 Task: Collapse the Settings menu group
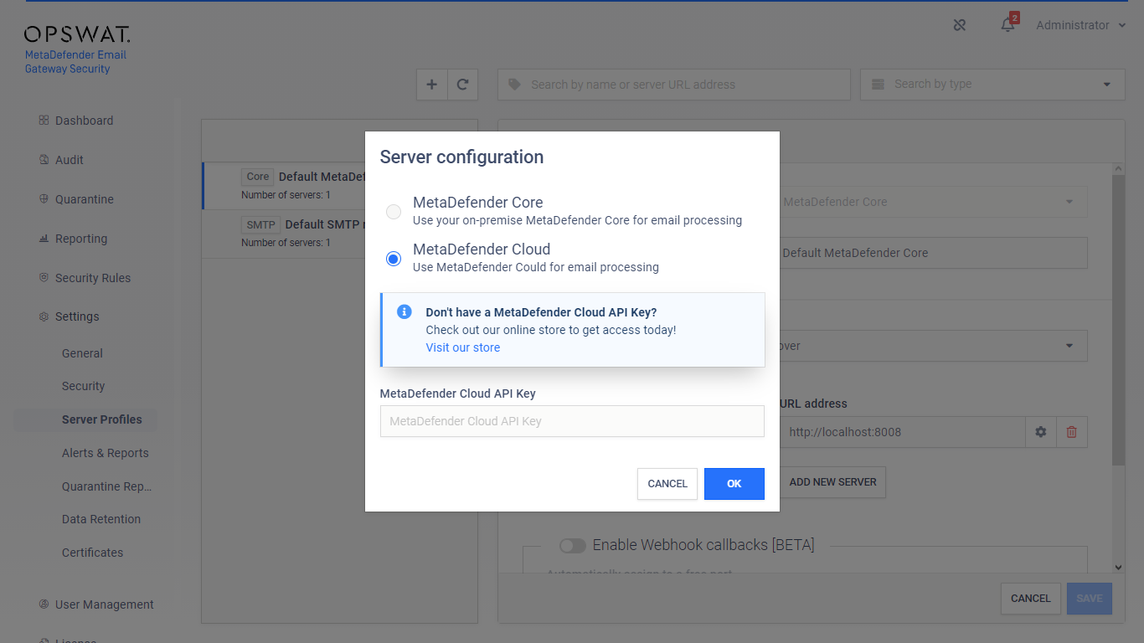coord(77,316)
